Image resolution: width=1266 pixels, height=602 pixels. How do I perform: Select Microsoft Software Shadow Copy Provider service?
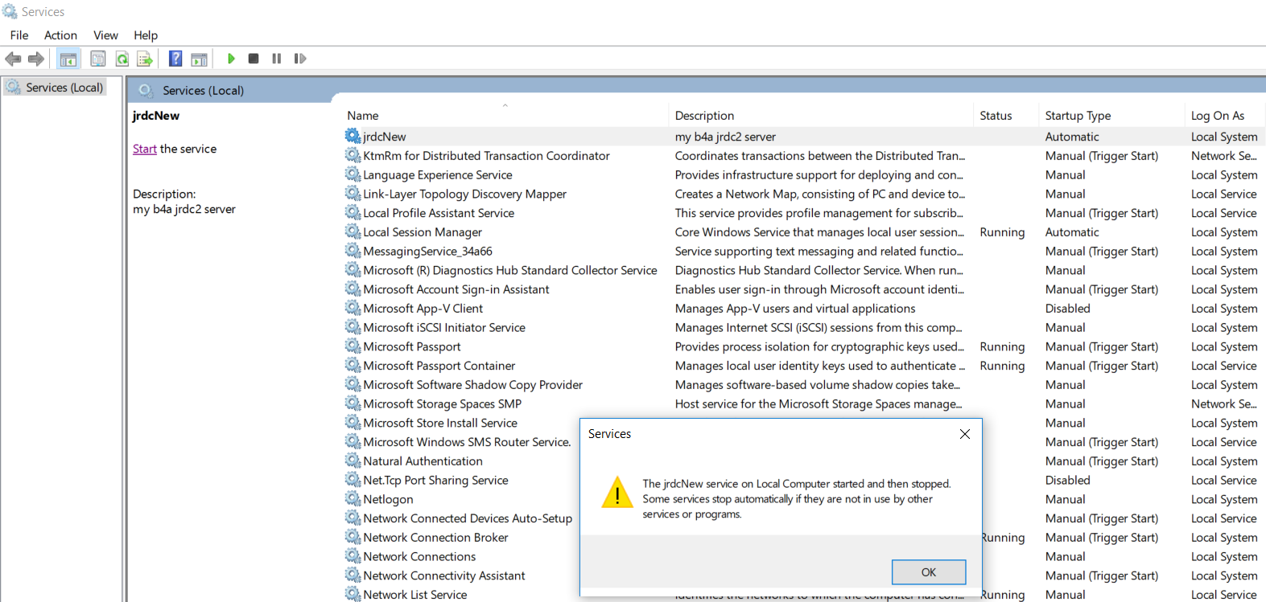coord(472,385)
